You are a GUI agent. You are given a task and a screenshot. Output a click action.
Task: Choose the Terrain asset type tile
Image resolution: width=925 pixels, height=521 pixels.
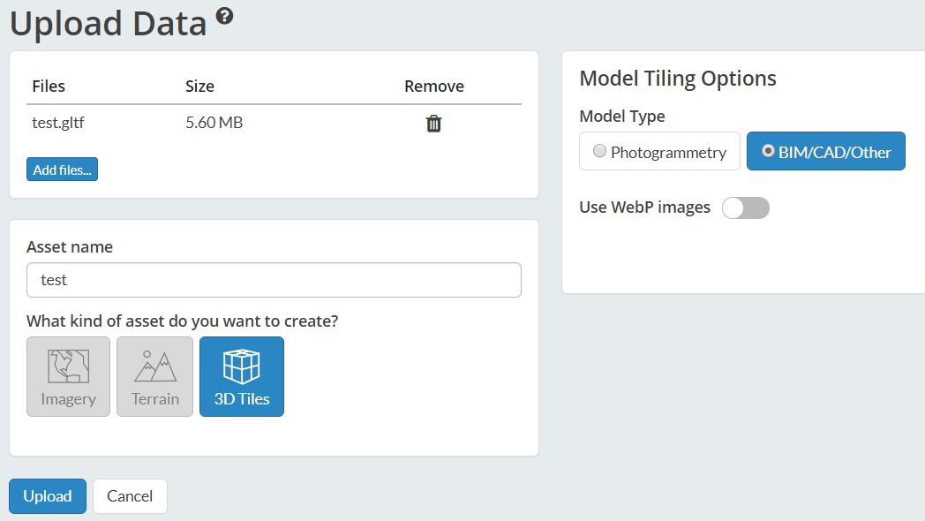pos(154,376)
